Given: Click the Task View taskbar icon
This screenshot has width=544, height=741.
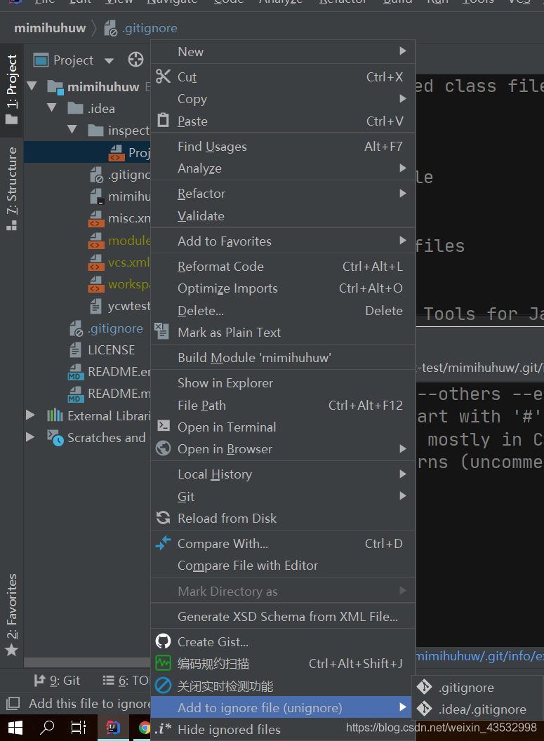Looking at the screenshot, I should pyautogui.click(x=79, y=727).
